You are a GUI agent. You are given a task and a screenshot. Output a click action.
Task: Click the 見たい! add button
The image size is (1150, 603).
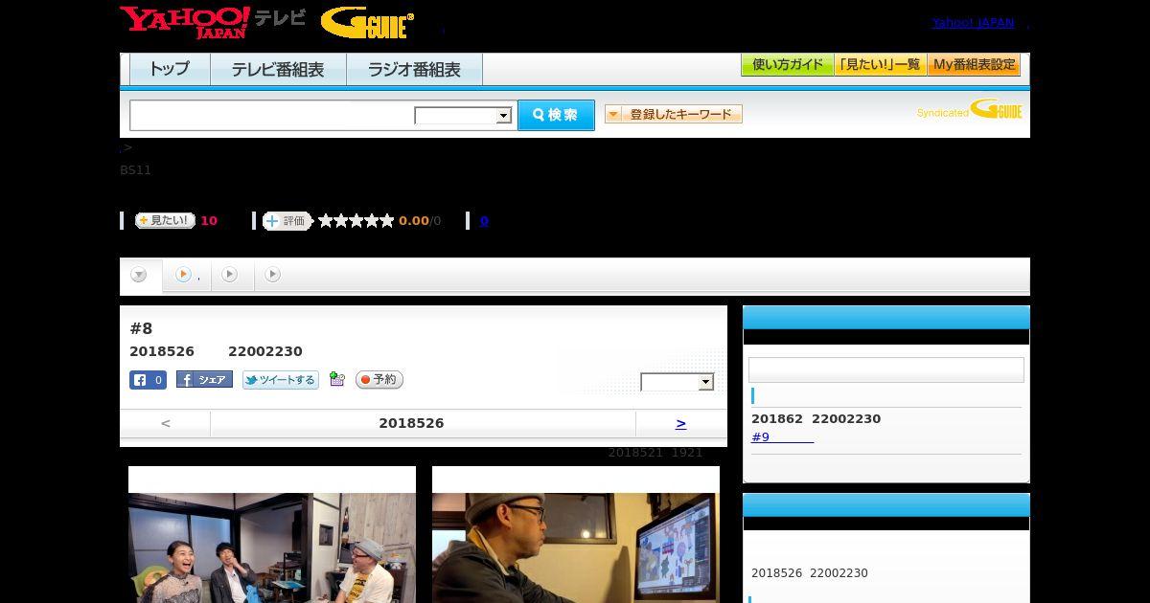click(165, 220)
